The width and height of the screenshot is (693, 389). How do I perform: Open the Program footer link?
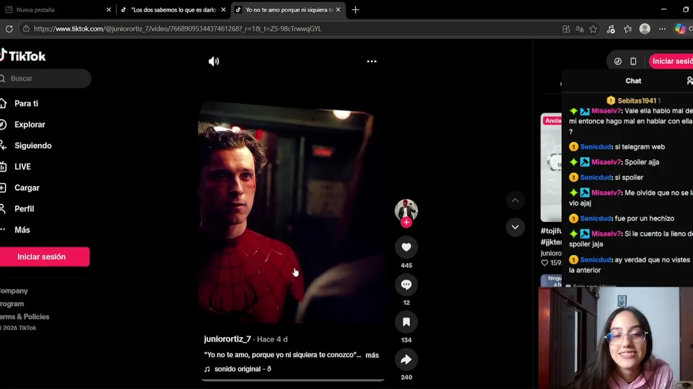12,304
